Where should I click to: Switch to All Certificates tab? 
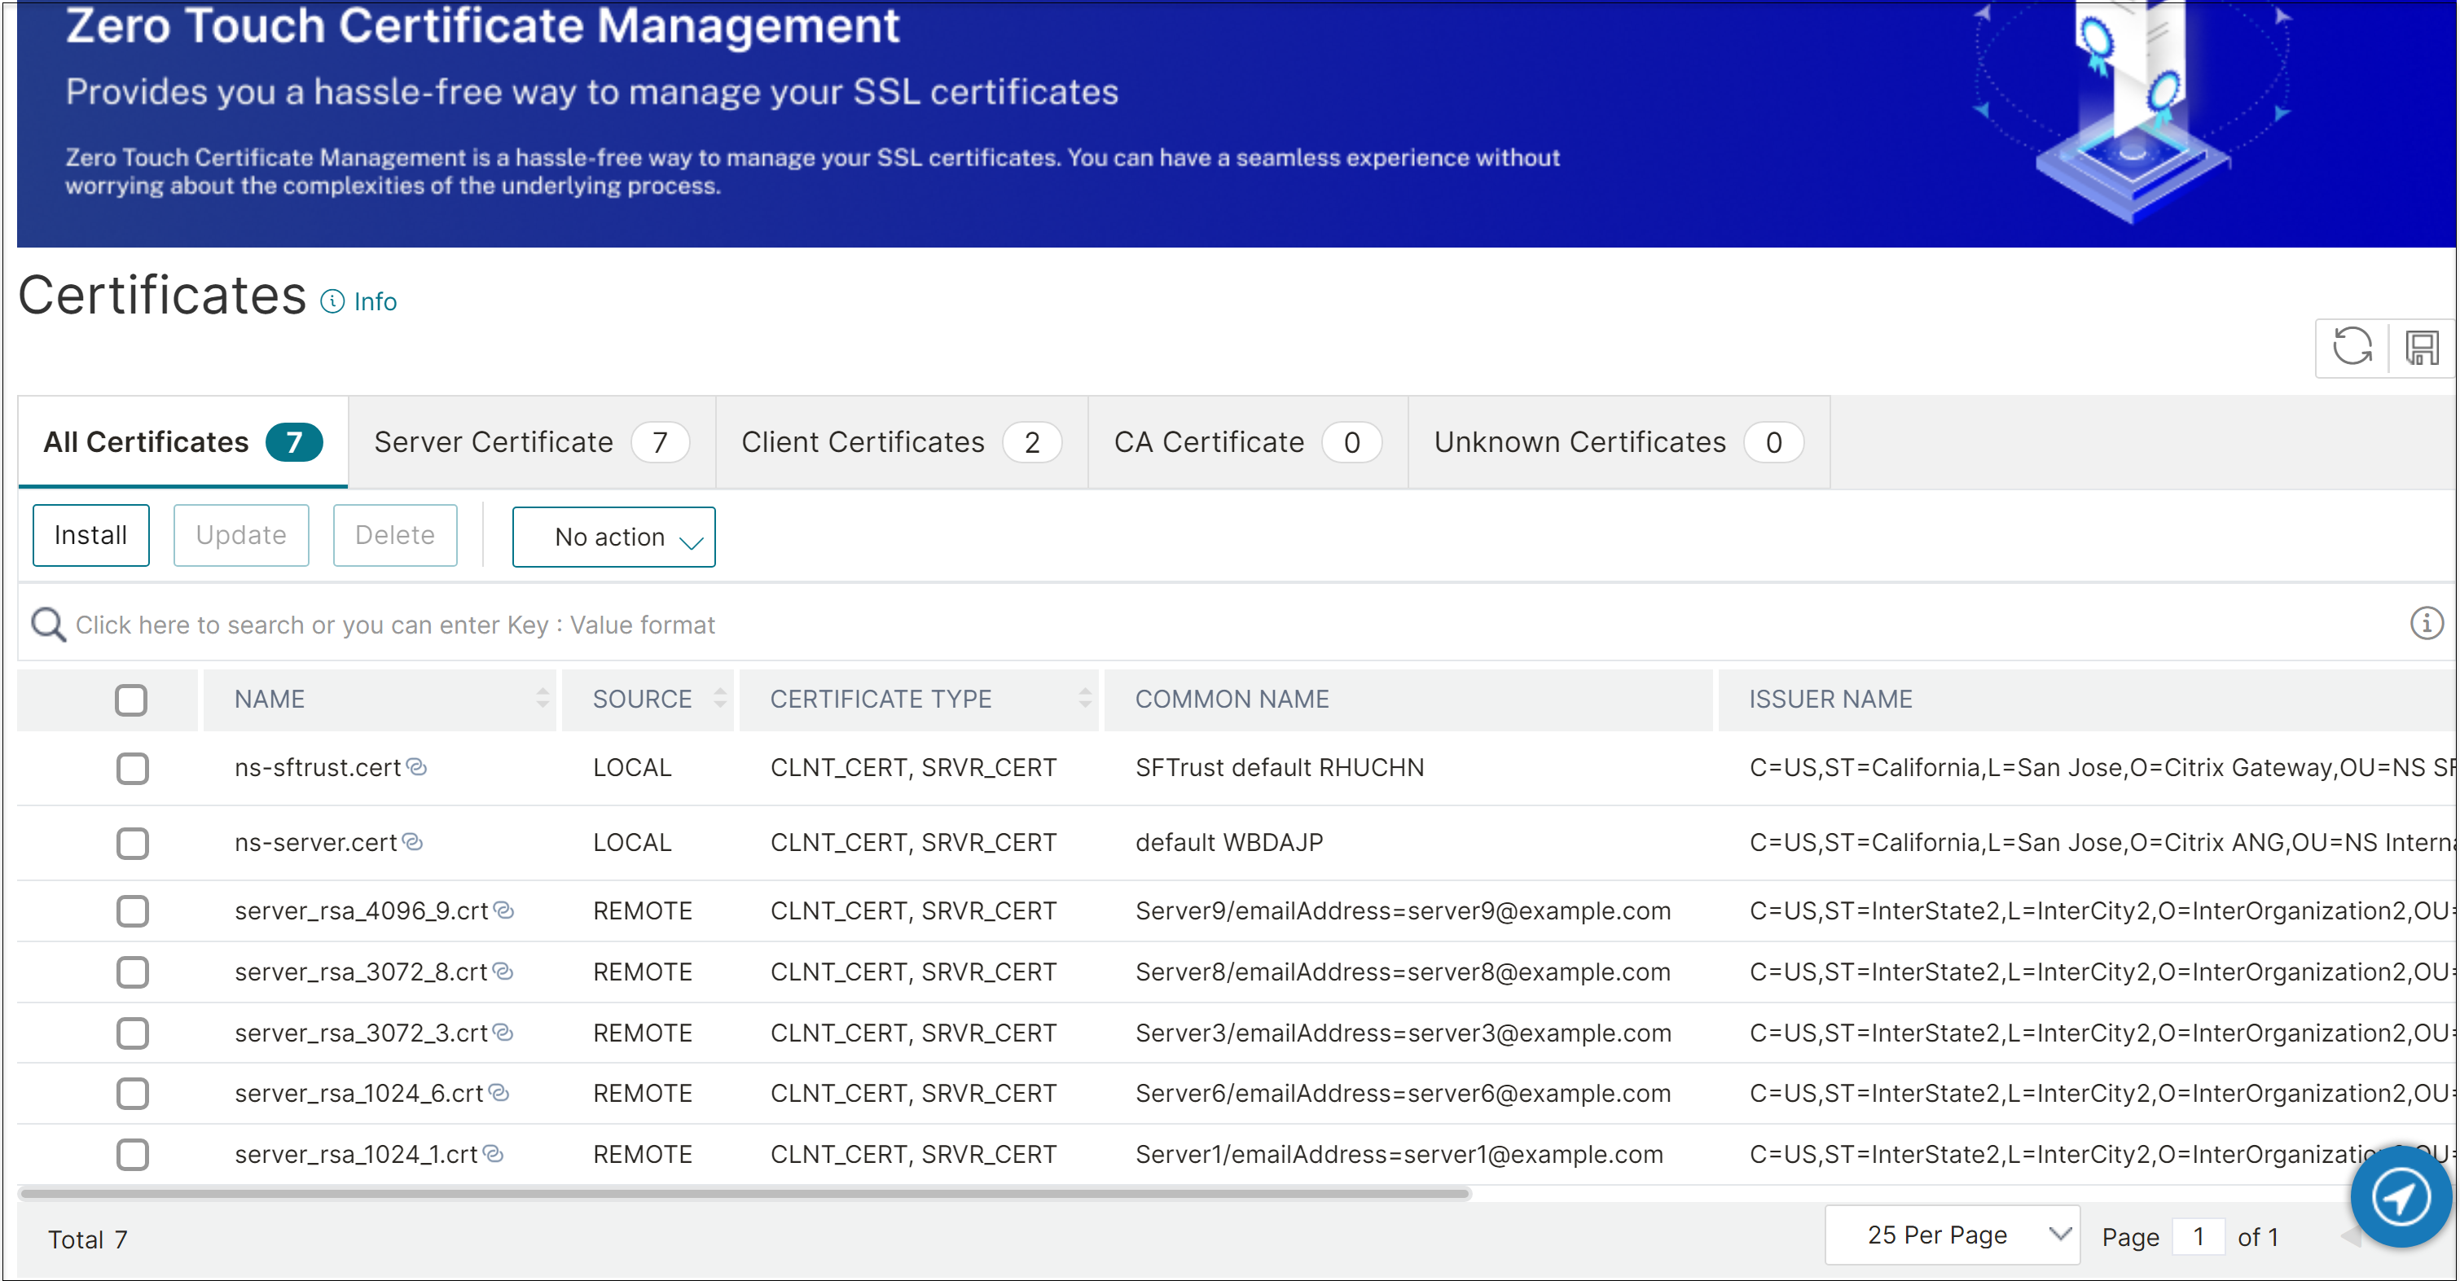183,442
